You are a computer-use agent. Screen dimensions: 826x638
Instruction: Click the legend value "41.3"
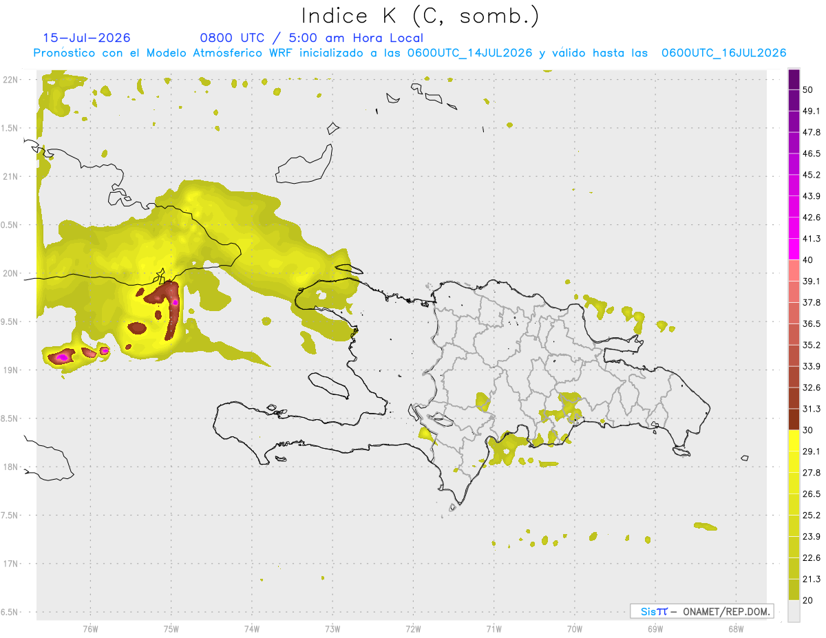pos(812,239)
